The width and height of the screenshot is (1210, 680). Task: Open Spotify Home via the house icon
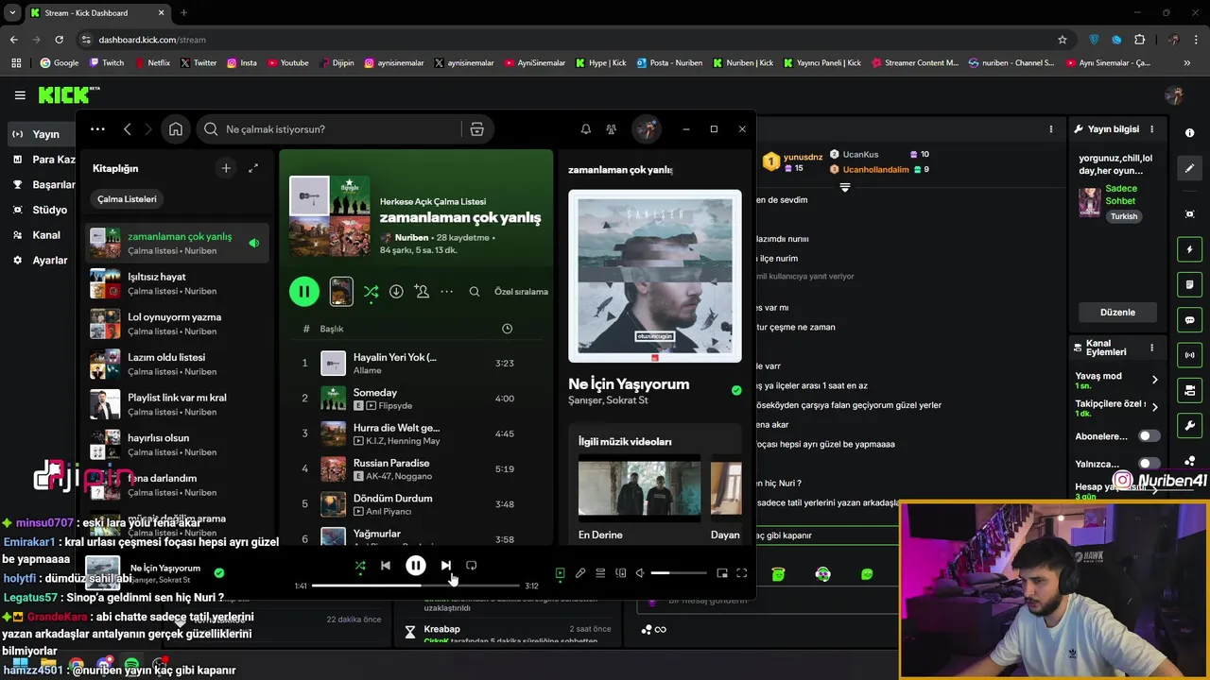176,129
